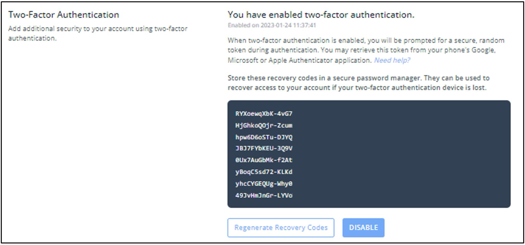Select the recovery code starting with yhcCYGEQUg

tap(264, 184)
